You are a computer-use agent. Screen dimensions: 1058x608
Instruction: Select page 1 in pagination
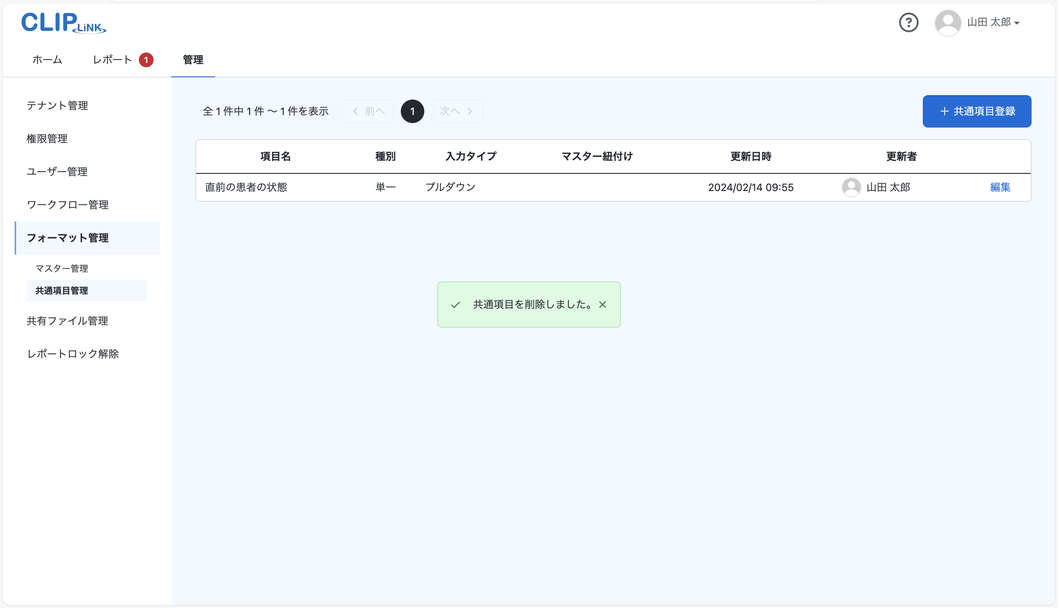[x=413, y=111]
